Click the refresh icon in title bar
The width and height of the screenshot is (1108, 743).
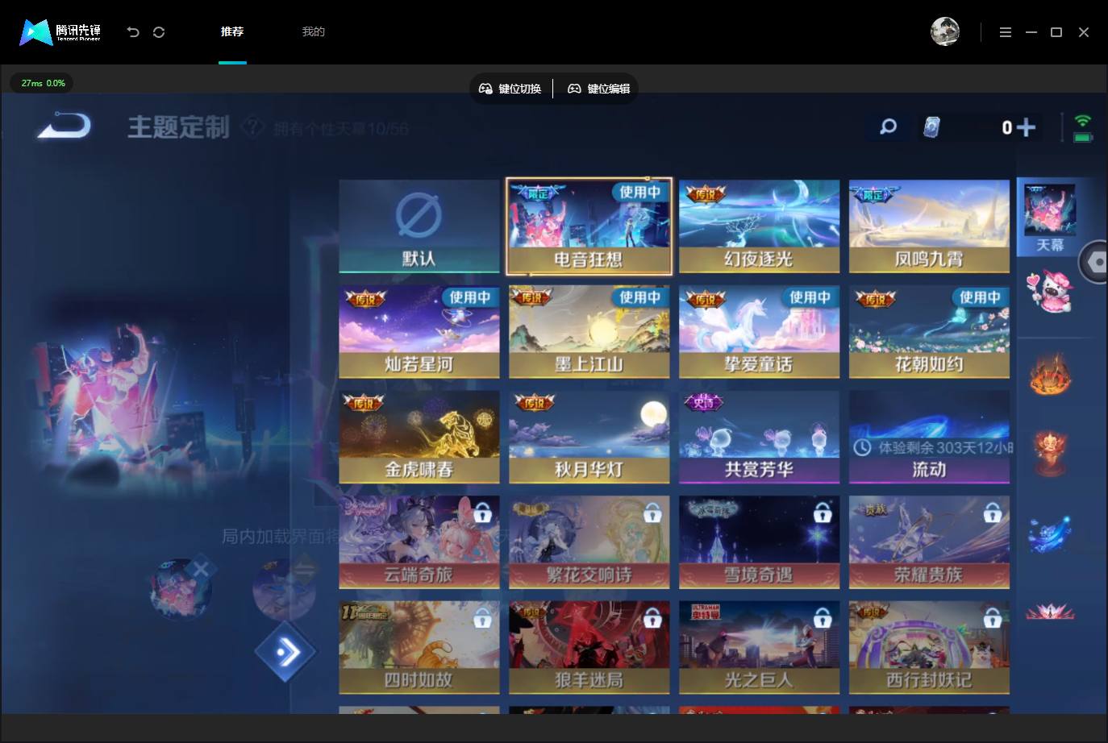click(x=159, y=32)
